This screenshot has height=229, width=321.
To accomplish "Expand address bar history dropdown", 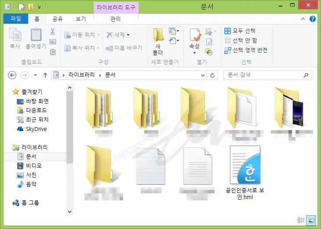I will (x=203, y=75).
